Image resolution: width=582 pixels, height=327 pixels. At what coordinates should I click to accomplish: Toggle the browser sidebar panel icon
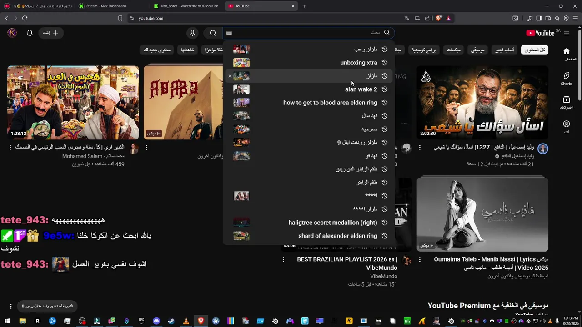coord(539,18)
